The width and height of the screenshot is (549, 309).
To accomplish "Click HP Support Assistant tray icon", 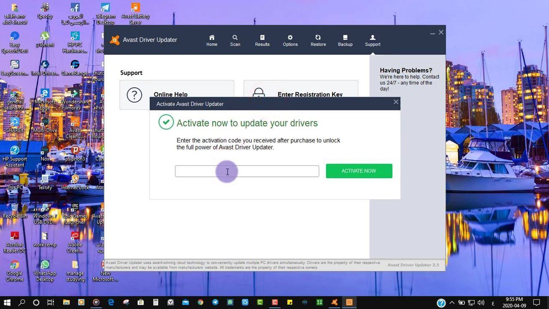I will [441, 303].
